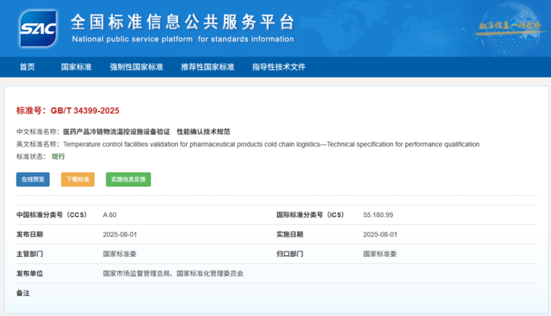Click the 发布单位 label

30,274
